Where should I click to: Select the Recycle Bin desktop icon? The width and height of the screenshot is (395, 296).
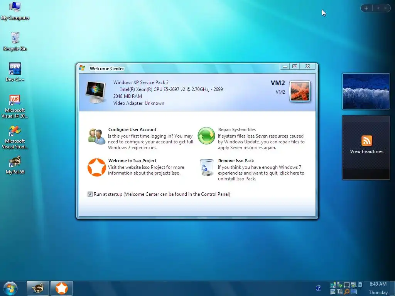[15, 42]
